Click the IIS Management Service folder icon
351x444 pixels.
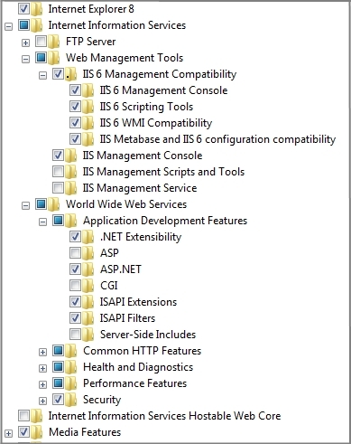pos(71,188)
